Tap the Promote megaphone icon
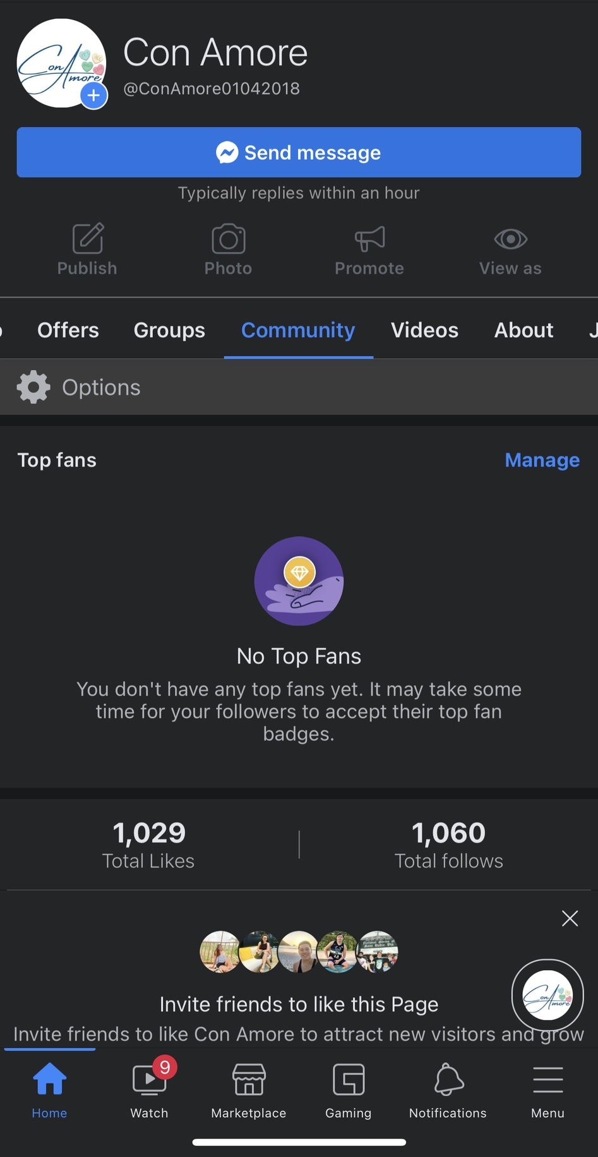Screen dimensions: 598x1157 (x=369, y=239)
